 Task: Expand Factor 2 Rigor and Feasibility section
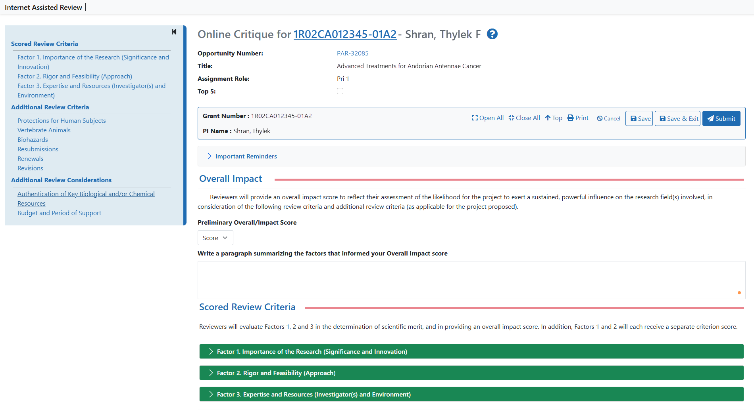click(276, 373)
